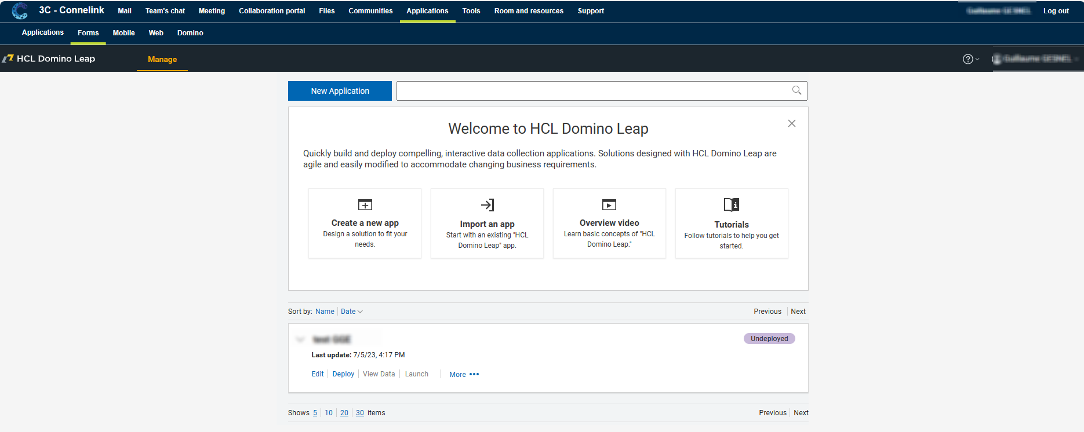This screenshot has width=1084, height=432.
Task: Open Room and resources
Action: click(529, 11)
